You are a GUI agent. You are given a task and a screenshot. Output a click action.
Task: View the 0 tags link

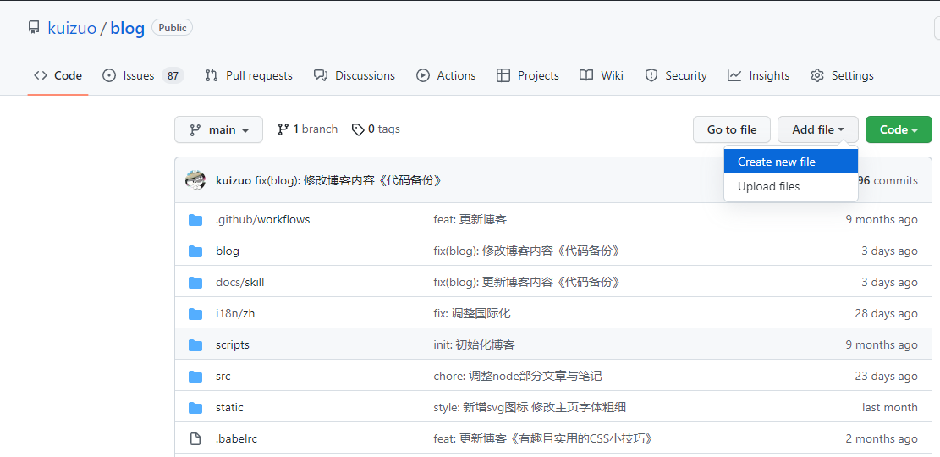tap(376, 129)
